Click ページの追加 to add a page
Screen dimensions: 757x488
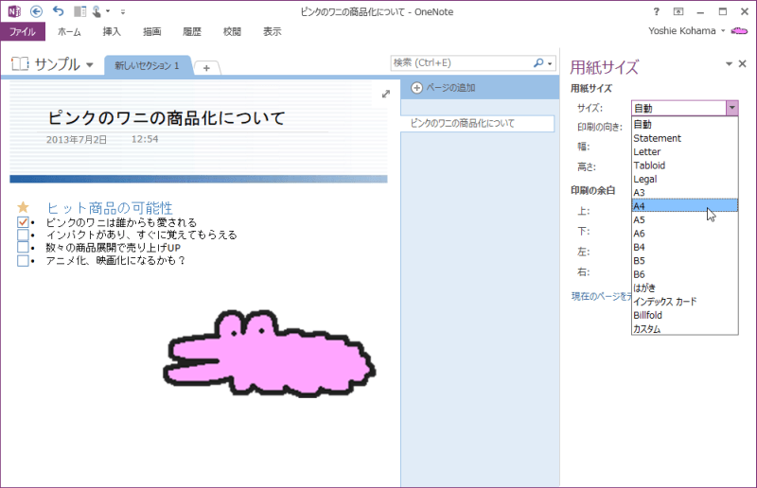(x=450, y=88)
